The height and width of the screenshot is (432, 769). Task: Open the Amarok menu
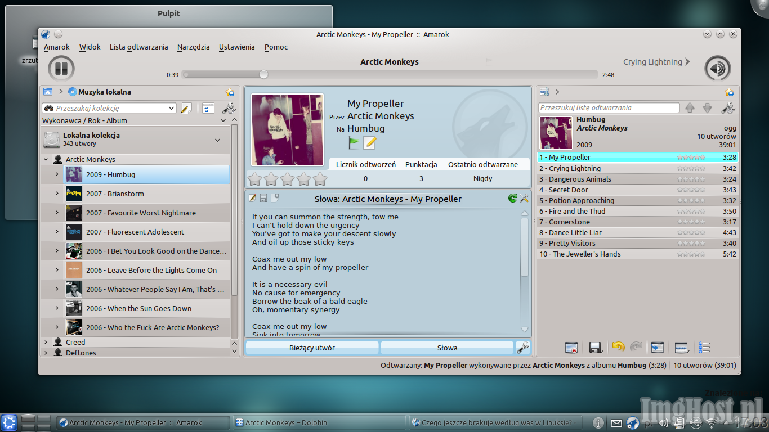point(57,47)
